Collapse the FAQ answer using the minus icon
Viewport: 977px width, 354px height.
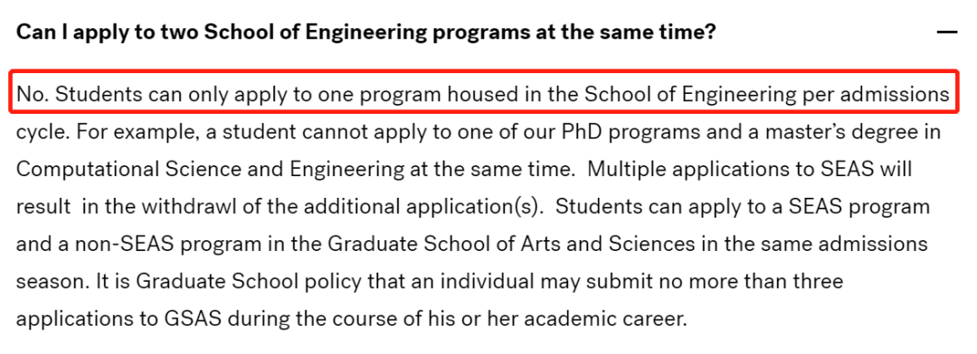click(x=947, y=32)
